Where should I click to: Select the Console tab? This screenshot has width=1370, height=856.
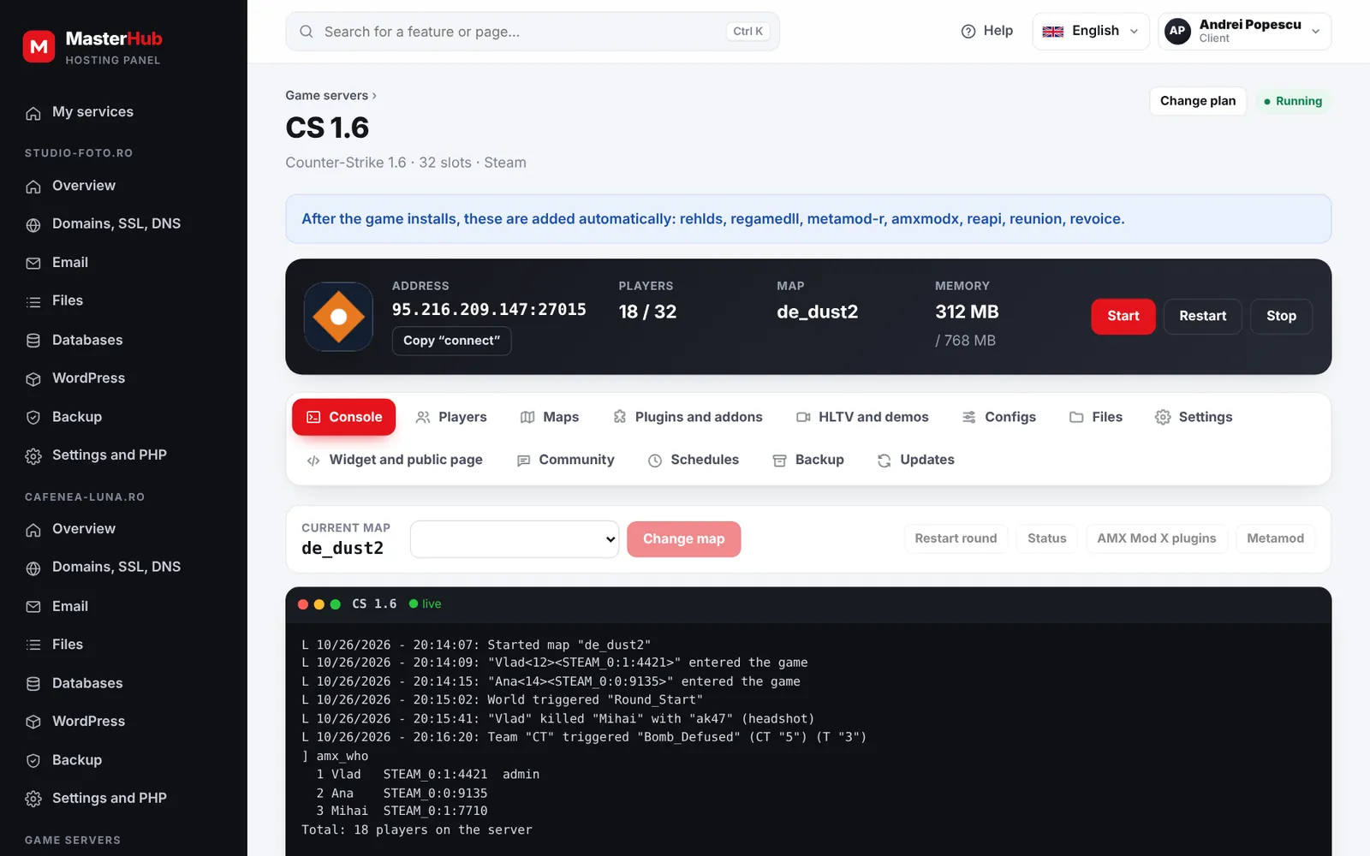(x=344, y=417)
